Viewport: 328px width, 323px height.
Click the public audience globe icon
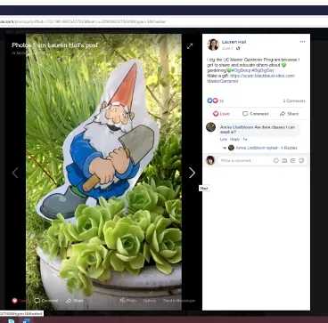(238, 48)
